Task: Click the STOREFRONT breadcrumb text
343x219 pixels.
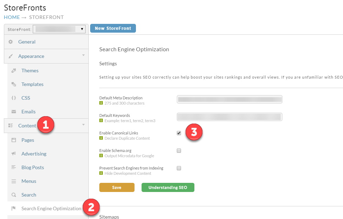Action: pyautogui.click(x=46, y=17)
